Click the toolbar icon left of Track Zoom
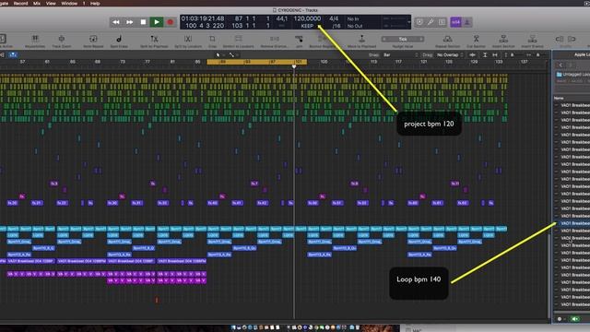Viewport: 590px width, 332px height. (35, 39)
